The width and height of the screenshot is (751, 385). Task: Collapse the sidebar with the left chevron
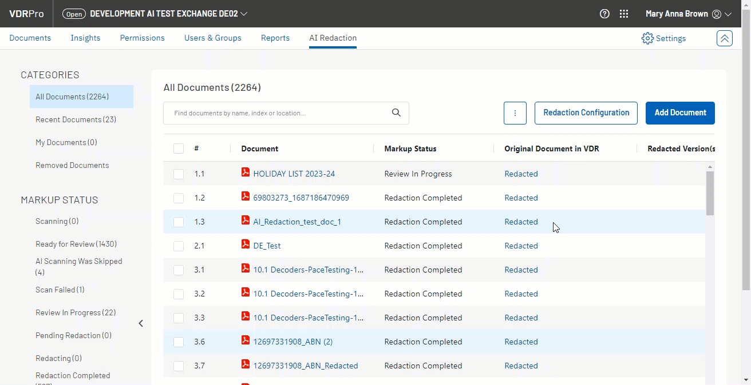[x=141, y=323]
